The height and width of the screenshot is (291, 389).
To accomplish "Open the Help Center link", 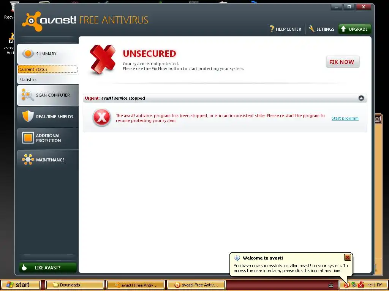I will pyautogui.click(x=285, y=29).
